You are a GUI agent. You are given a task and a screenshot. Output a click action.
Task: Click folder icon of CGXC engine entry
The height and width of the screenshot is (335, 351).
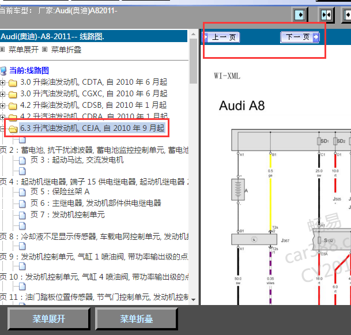coord(13,95)
